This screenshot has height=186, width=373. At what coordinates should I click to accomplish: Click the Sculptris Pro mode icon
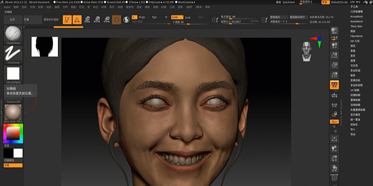[x=127, y=20]
